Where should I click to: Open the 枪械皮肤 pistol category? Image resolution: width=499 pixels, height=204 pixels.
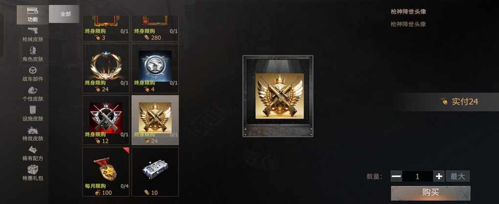click(x=33, y=34)
